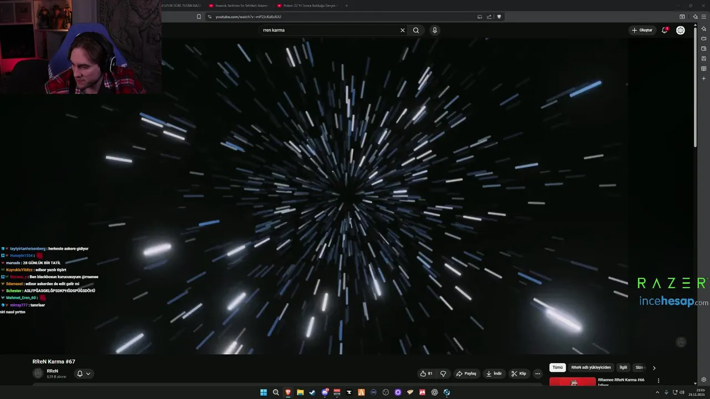Create a clip with Klip button
710x399 pixels.
pyautogui.click(x=519, y=374)
